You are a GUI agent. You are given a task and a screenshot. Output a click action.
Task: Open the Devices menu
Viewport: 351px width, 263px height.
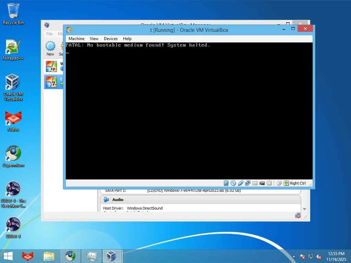[111, 39]
